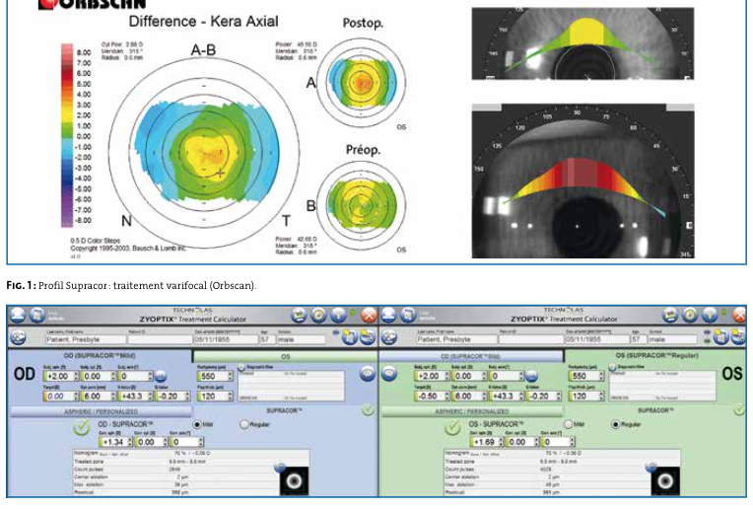Viewport: 753px width, 509px height.
Task: Click the user profile icon in left OD window
Action: pyautogui.click(x=18, y=316)
